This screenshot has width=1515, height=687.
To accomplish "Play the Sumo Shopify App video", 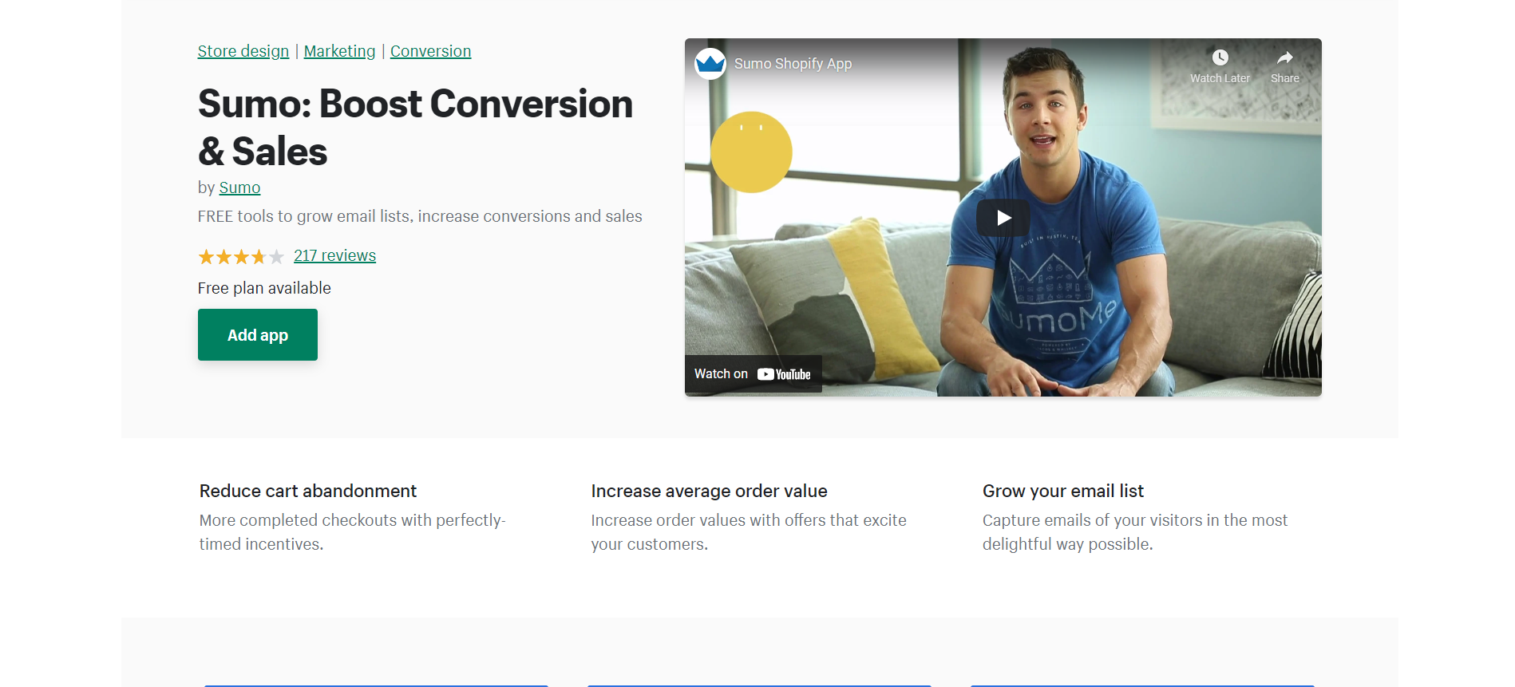I will (1003, 218).
